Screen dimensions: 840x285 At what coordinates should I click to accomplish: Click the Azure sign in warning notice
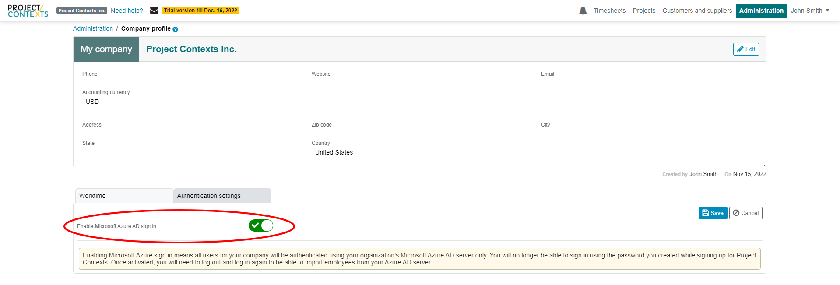point(419,259)
